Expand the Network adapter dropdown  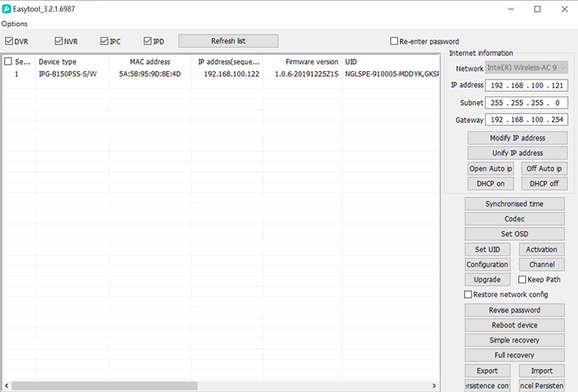(527, 68)
